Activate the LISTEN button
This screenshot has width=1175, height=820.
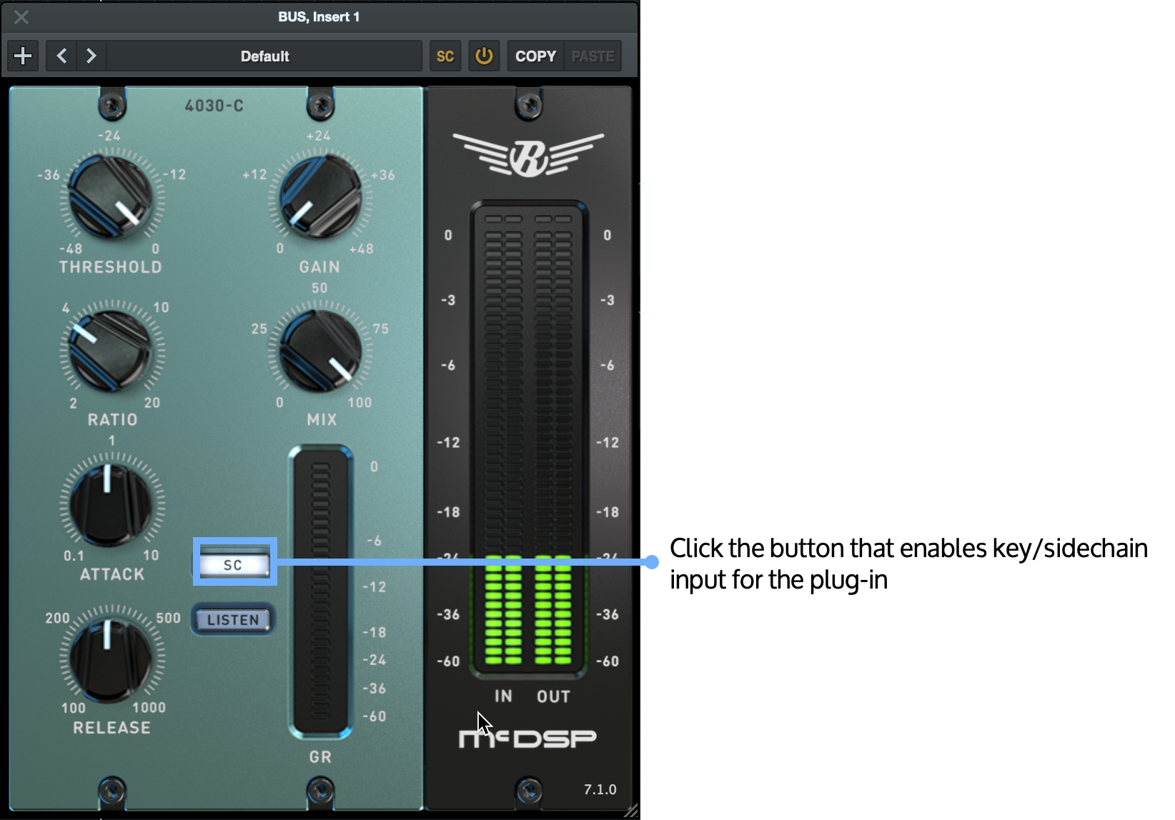click(x=232, y=619)
